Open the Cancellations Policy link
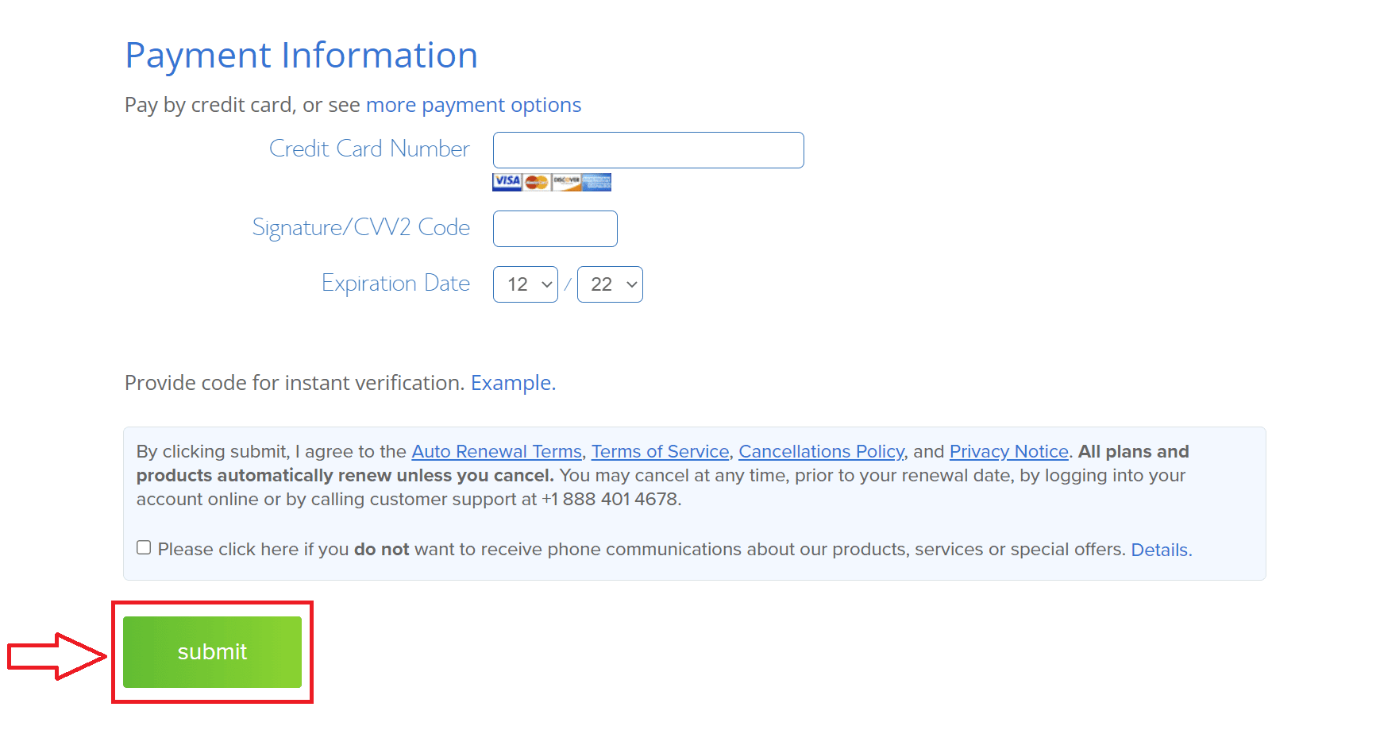 coord(822,451)
